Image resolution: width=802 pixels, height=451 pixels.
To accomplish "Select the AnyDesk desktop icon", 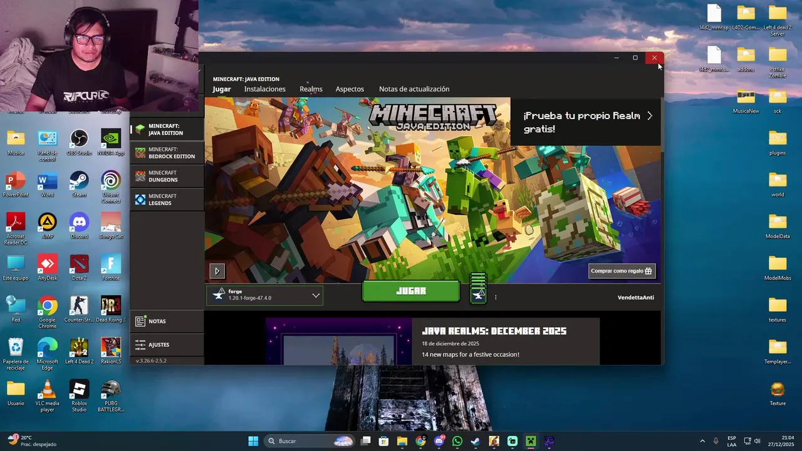I will pyautogui.click(x=47, y=267).
